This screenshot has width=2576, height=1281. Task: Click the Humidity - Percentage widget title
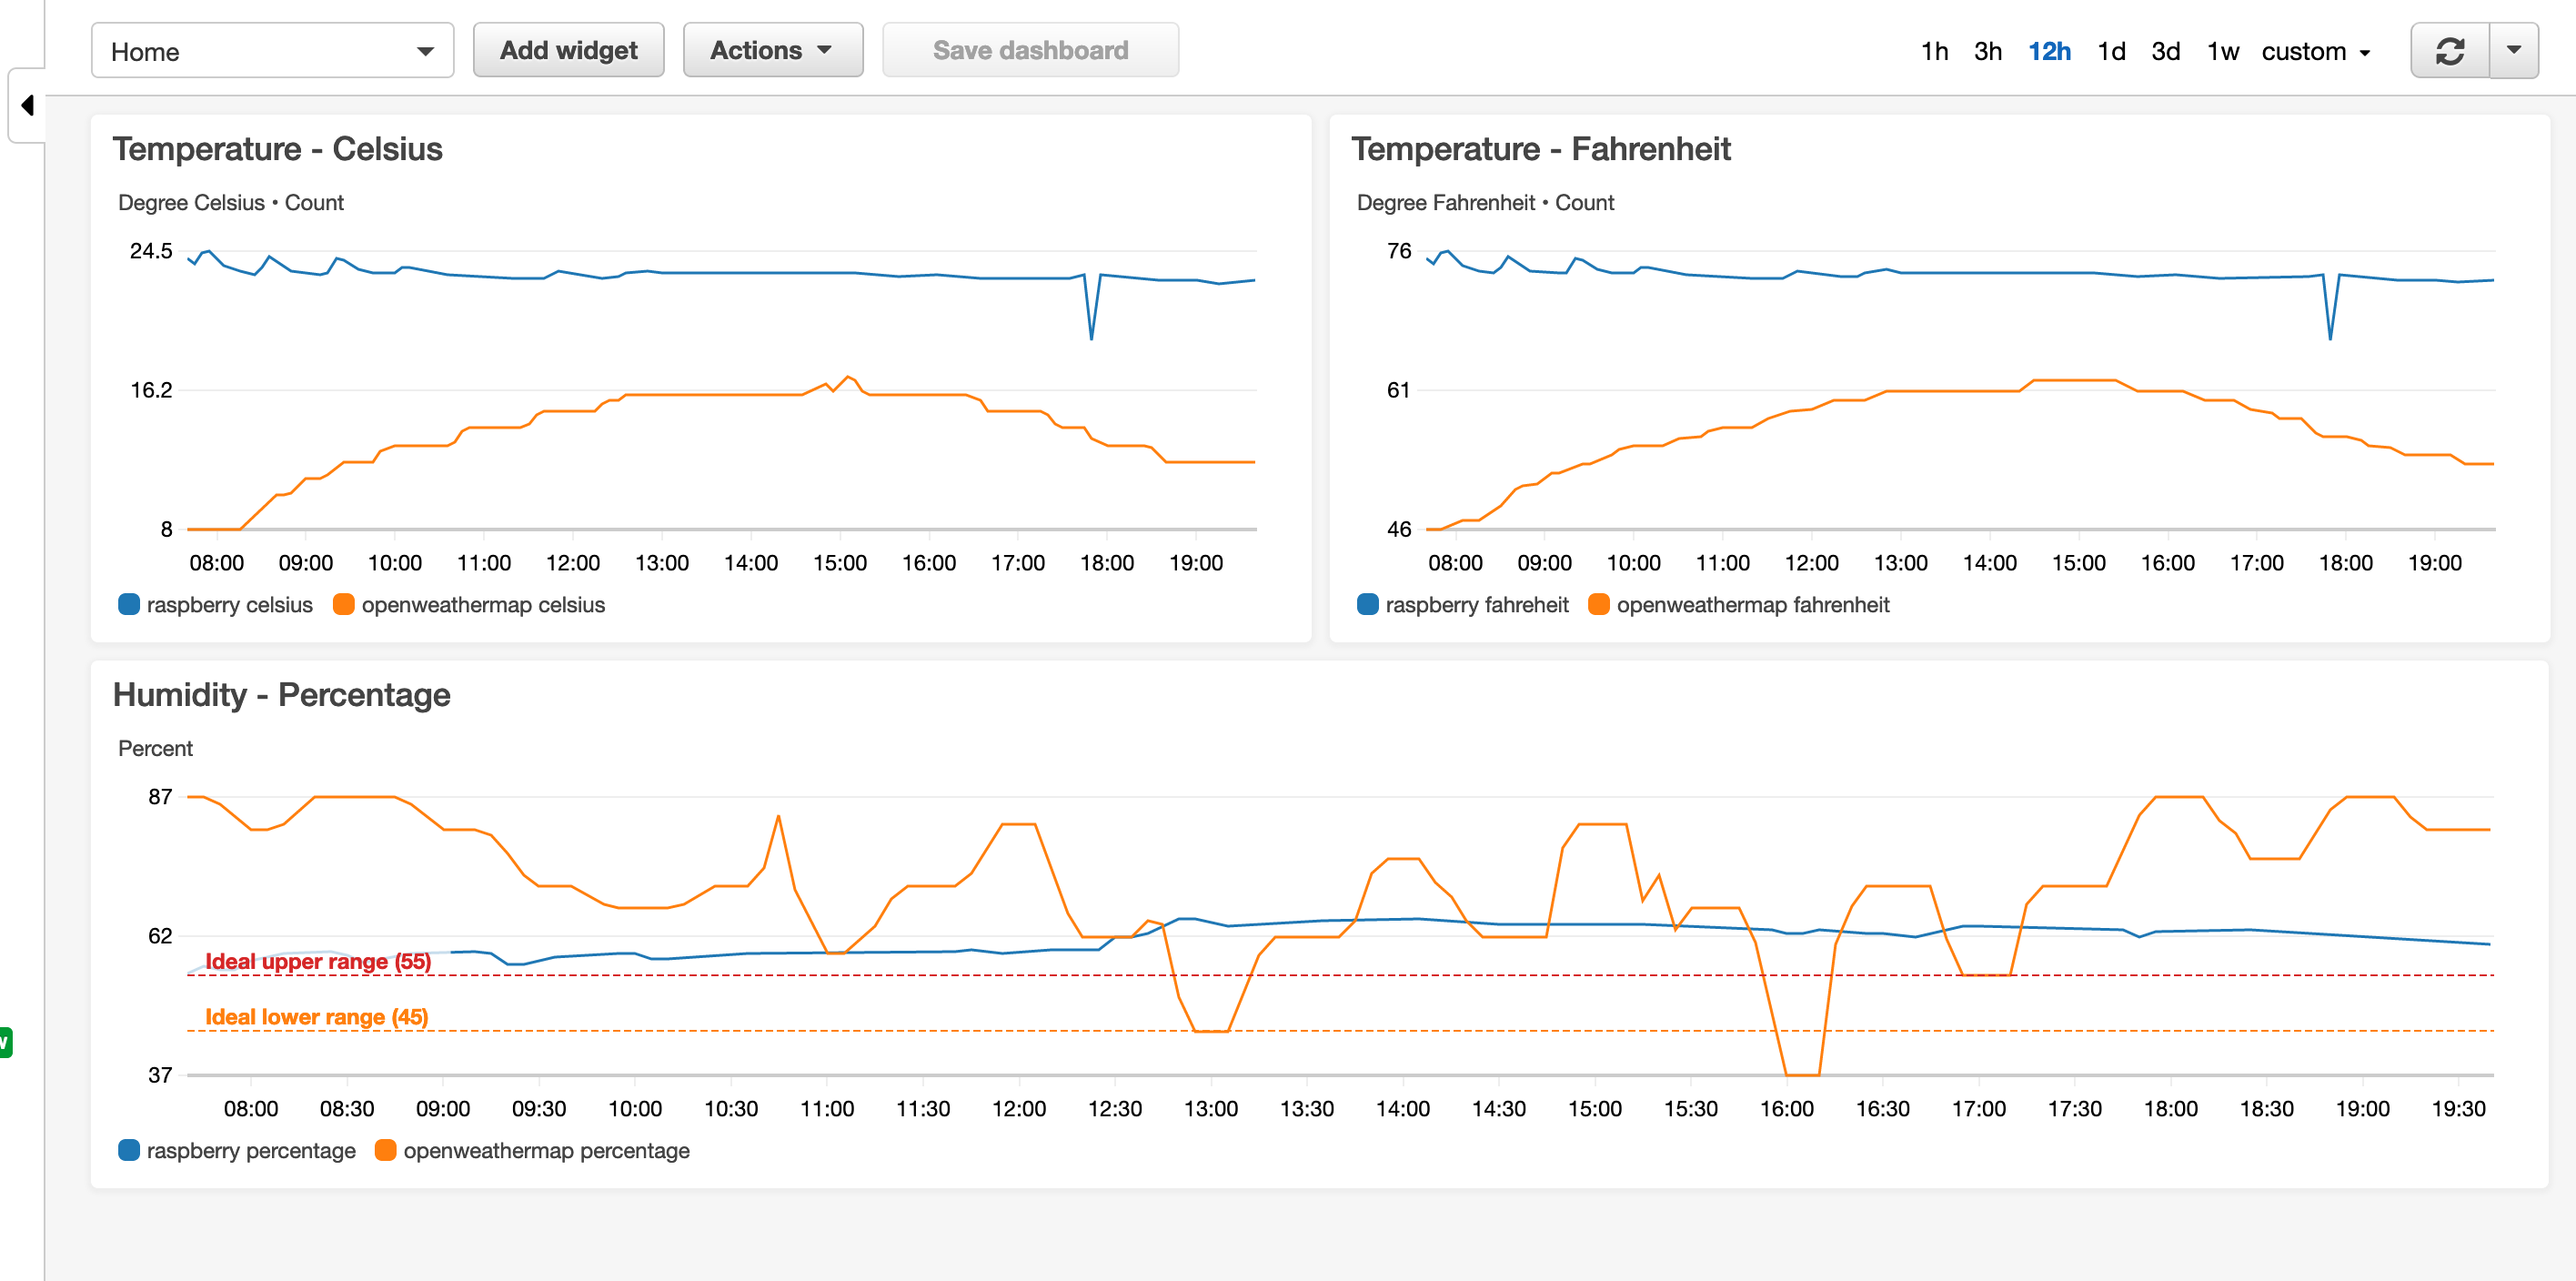click(281, 694)
